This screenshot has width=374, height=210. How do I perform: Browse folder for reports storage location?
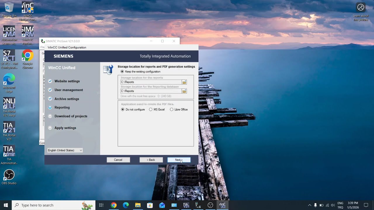click(x=184, y=82)
